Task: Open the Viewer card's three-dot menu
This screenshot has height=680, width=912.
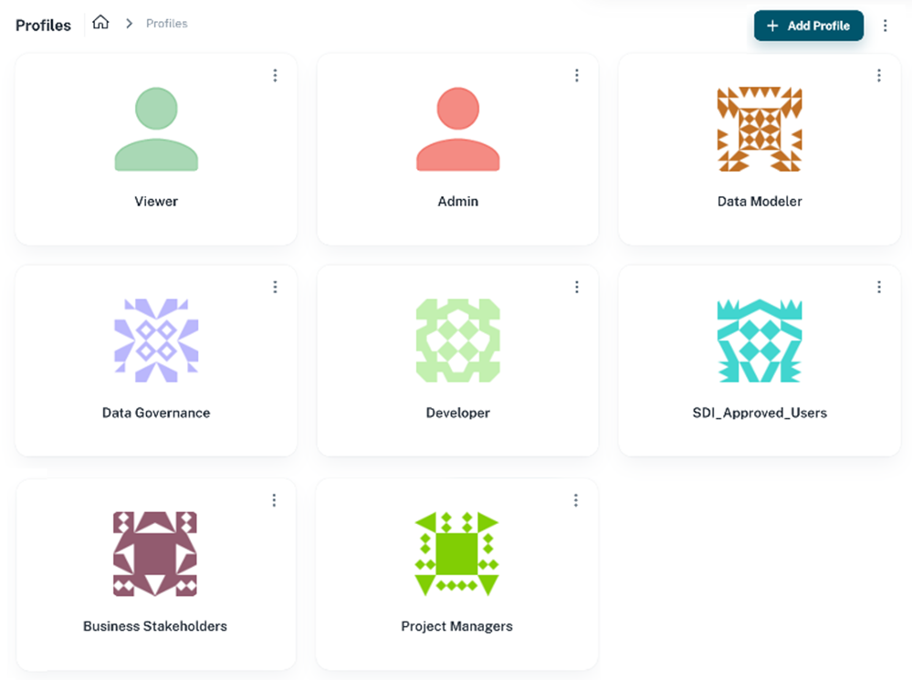Action: tap(275, 76)
